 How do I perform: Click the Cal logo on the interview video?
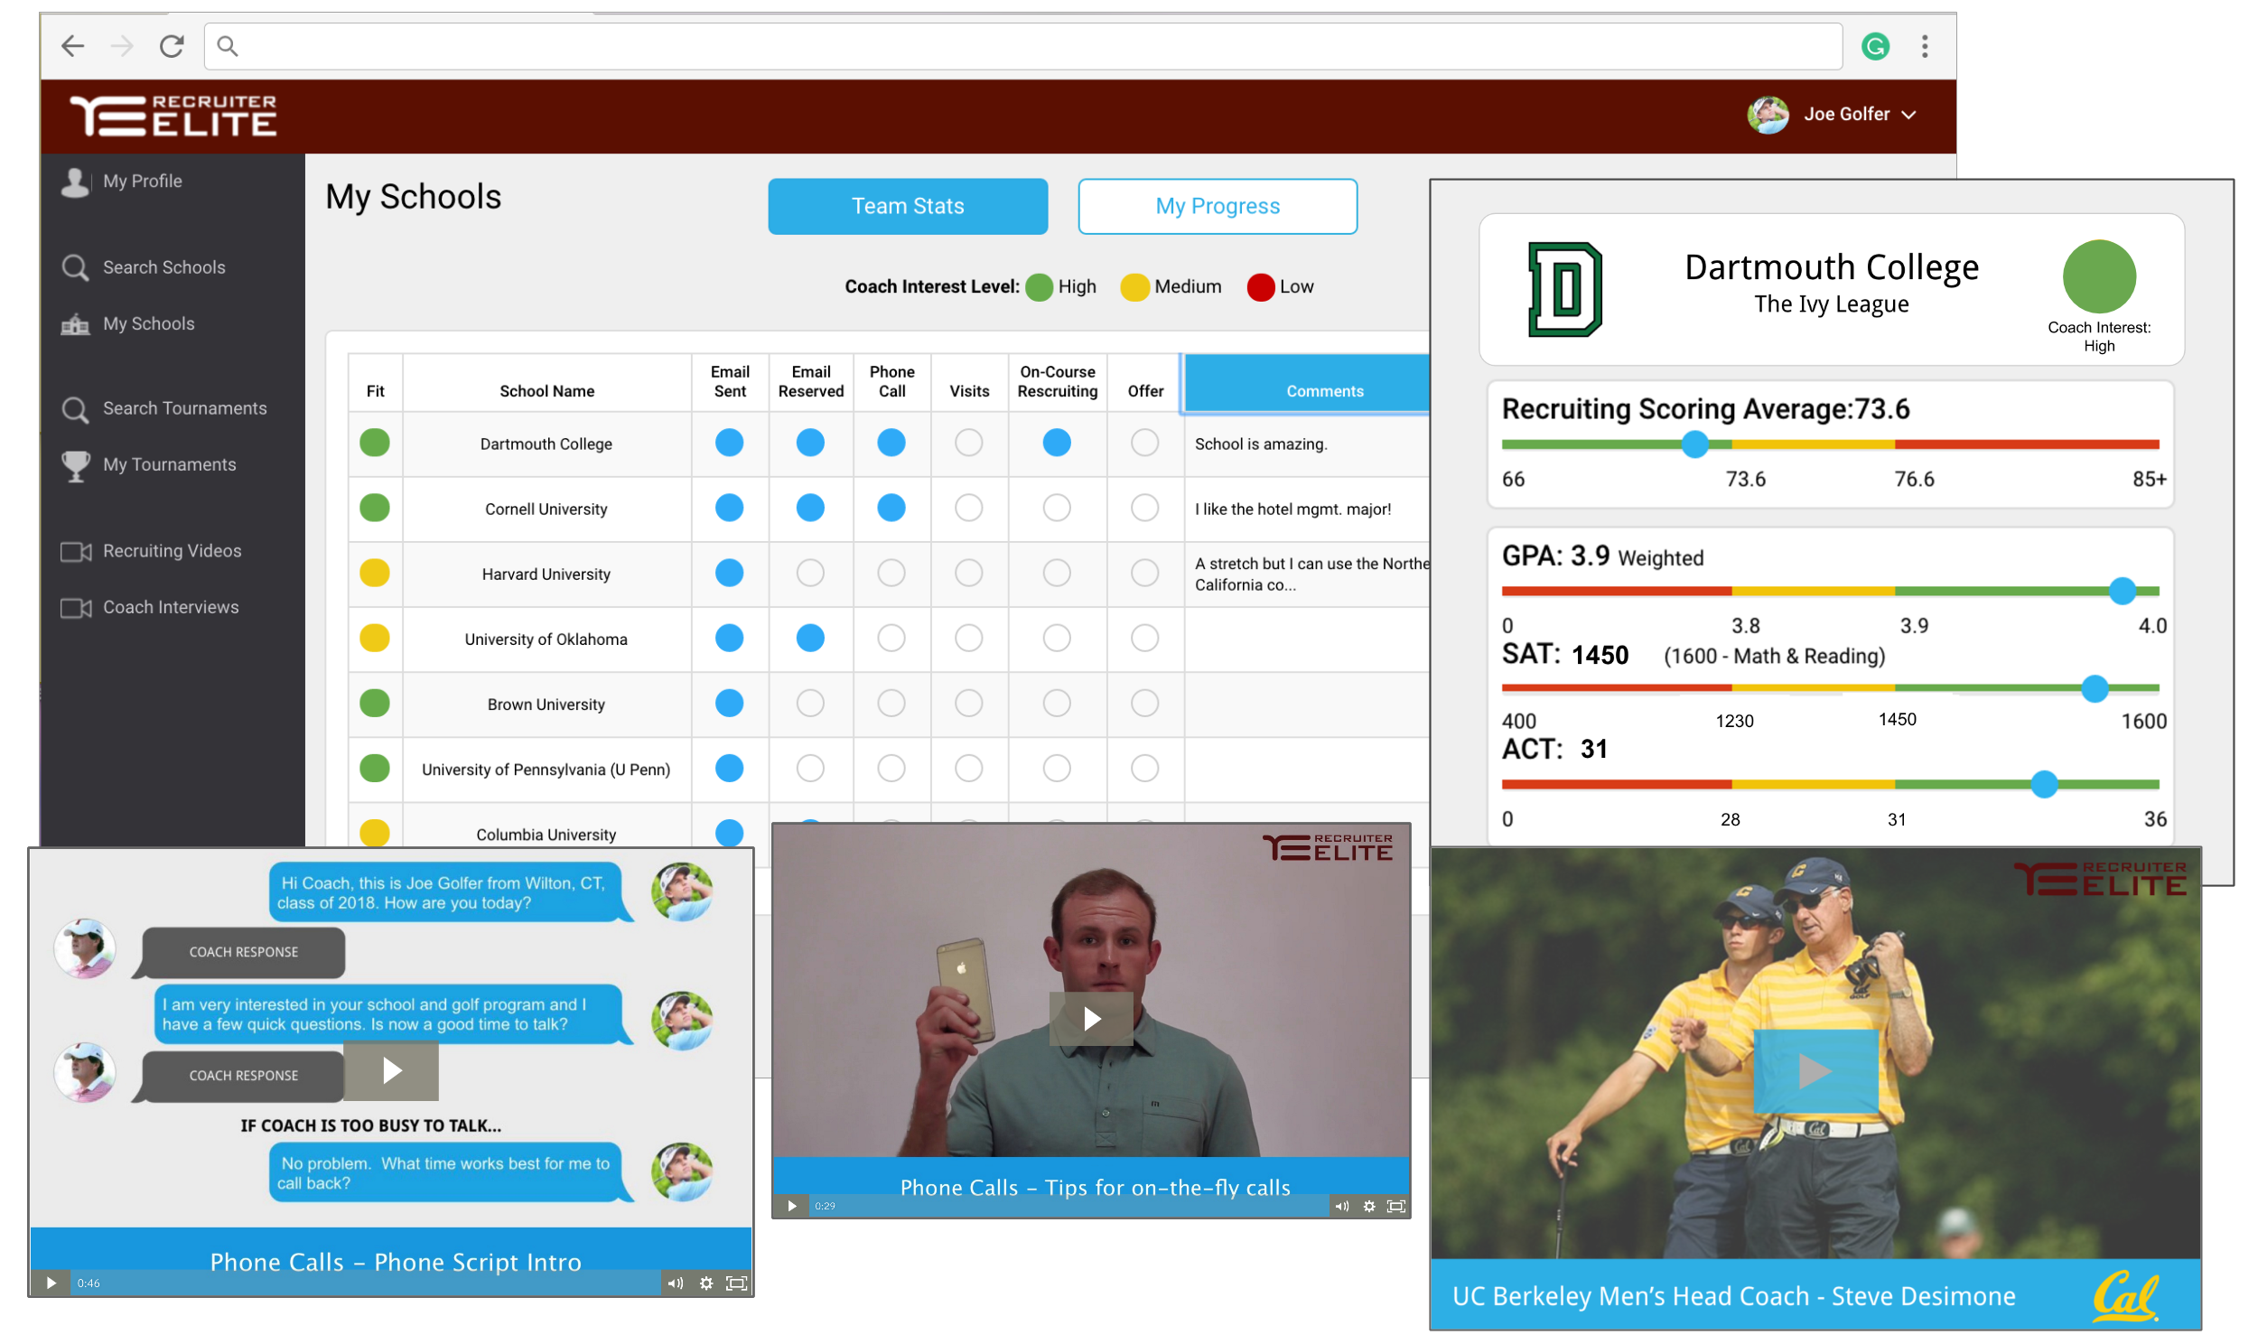[2126, 1296]
